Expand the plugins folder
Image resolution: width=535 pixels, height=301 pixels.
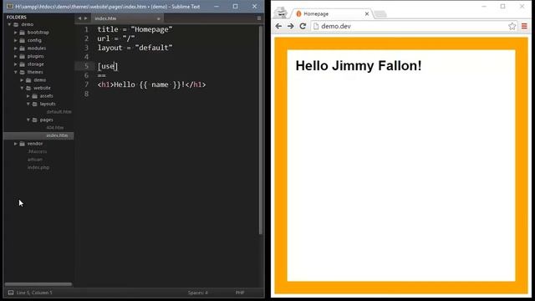16,56
